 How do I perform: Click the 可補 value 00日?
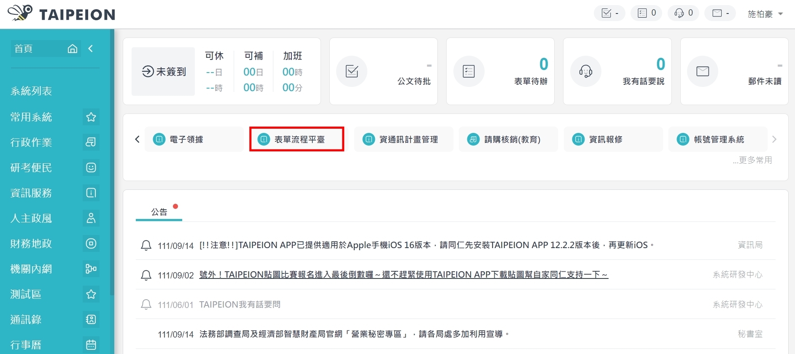pos(253,72)
